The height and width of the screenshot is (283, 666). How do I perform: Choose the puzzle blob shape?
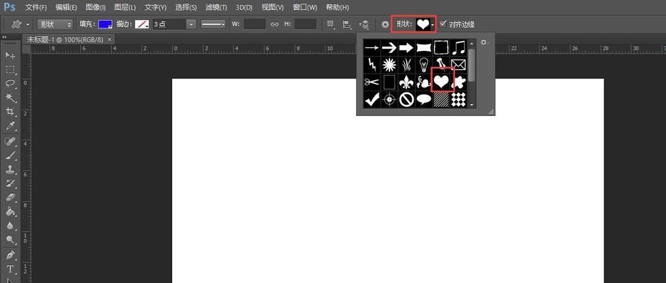[x=459, y=82]
